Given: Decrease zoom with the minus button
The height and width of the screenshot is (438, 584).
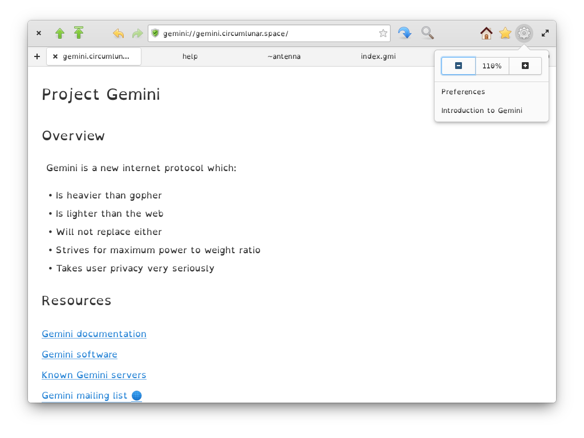Looking at the screenshot, I should tap(459, 66).
